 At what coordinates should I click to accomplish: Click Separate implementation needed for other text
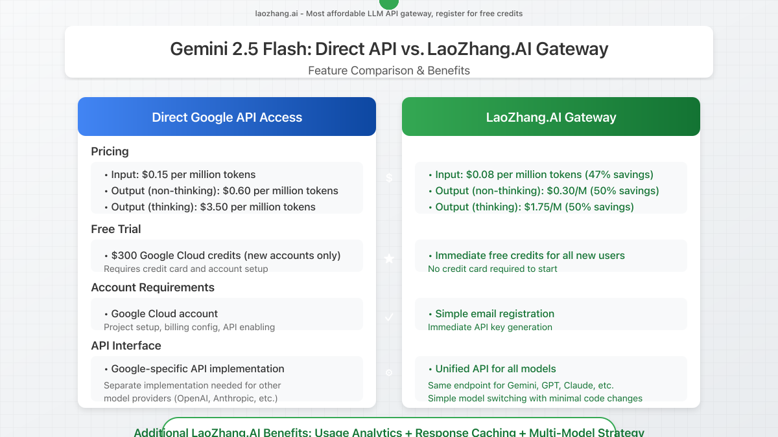point(193,385)
